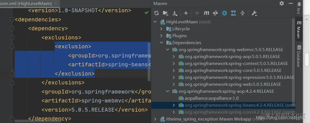Open Maven settings wrench icon
The width and height of the screenshot is (310, 123).
coord(254,13)
